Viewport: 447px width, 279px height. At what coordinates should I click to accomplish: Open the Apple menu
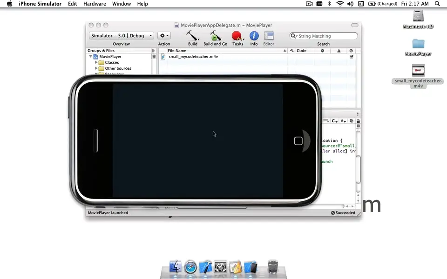click(9, 4)
